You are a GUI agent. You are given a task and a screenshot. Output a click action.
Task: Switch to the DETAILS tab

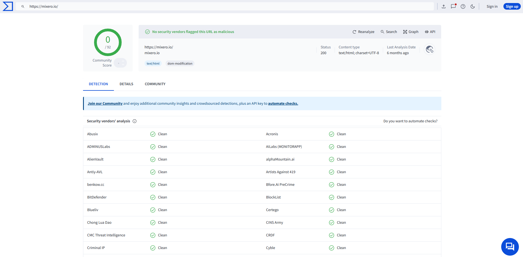pos(126,84)
